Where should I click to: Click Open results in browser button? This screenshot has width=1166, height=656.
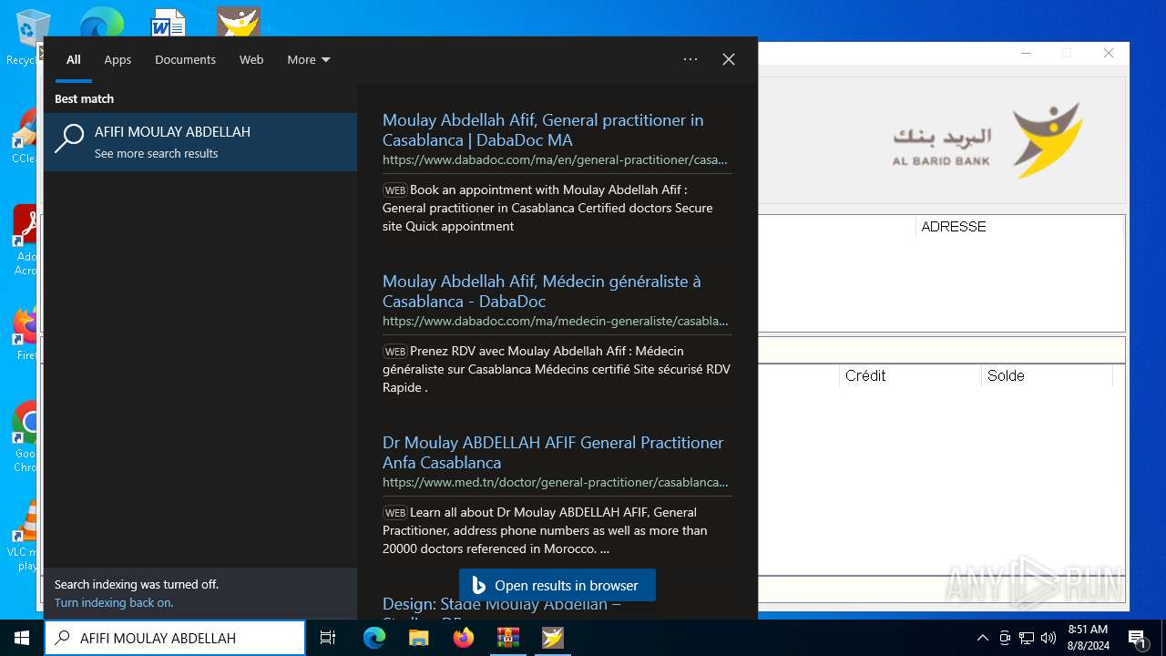(557, 585)
